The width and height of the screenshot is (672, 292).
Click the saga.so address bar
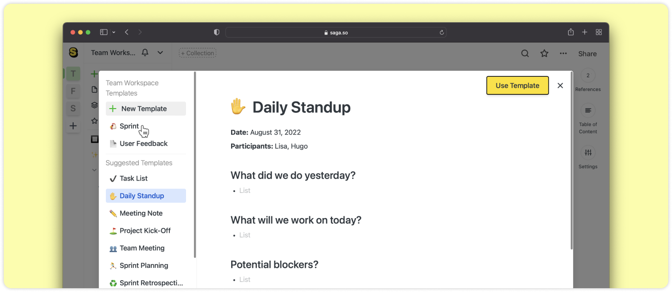tap(336, 32)
